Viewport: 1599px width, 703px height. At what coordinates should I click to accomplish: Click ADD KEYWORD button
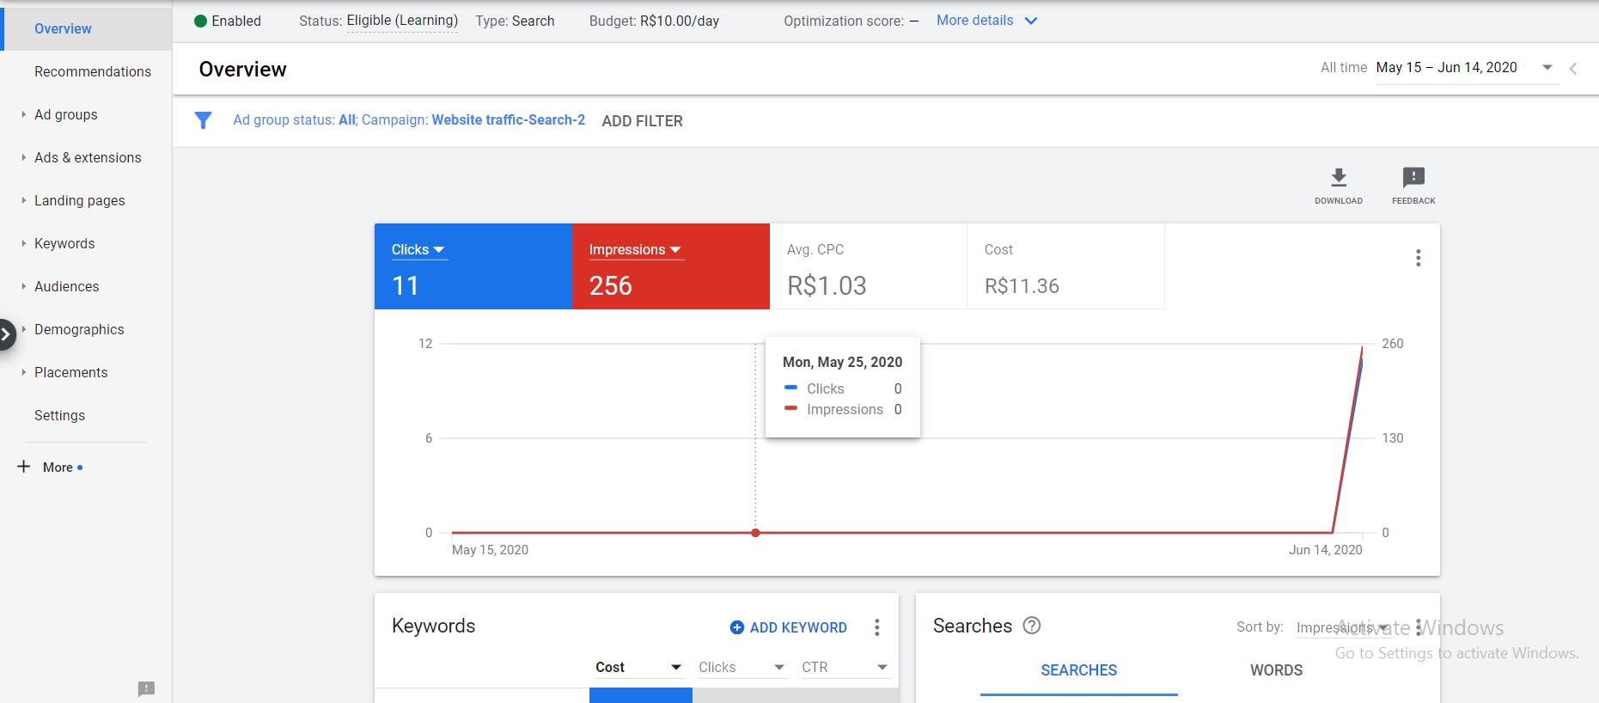789,627
